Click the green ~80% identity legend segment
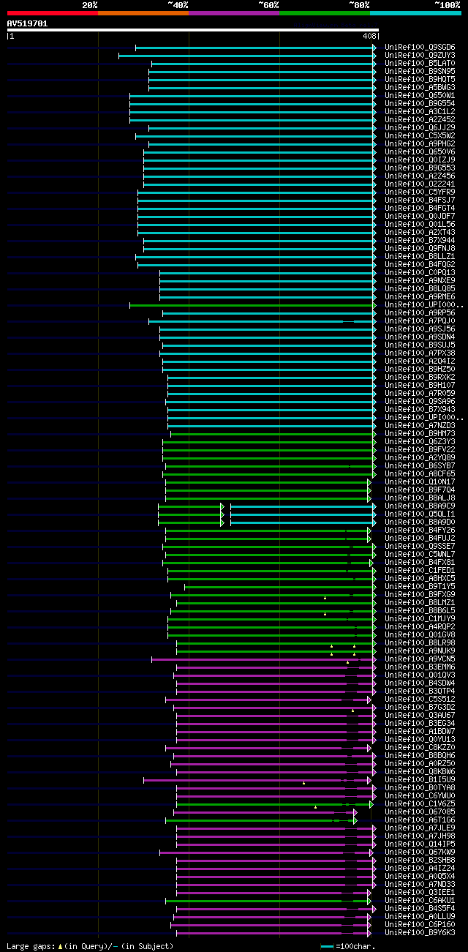 tap(325, 13)
